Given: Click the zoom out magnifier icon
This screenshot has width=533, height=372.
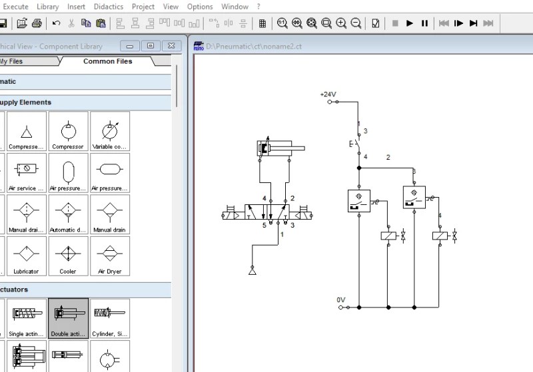Looking at the screenshot, I should tap(356, 23).
